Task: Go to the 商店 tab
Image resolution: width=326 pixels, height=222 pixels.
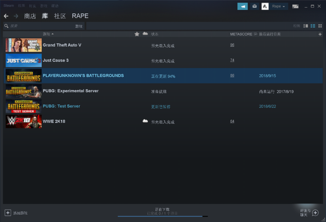Action: 30,16
